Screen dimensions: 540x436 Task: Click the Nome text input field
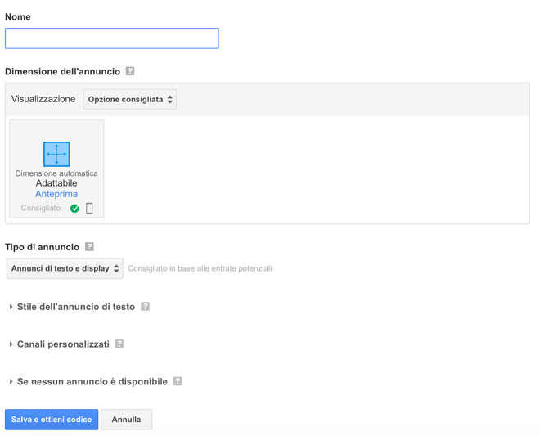[x=111, y=38]
